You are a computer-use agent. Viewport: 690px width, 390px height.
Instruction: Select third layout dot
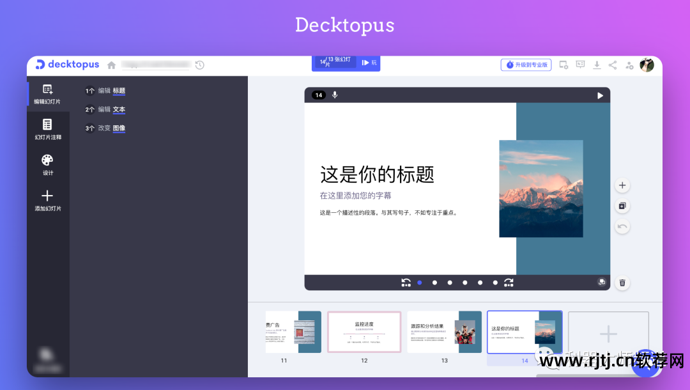[x=450, y=283]
